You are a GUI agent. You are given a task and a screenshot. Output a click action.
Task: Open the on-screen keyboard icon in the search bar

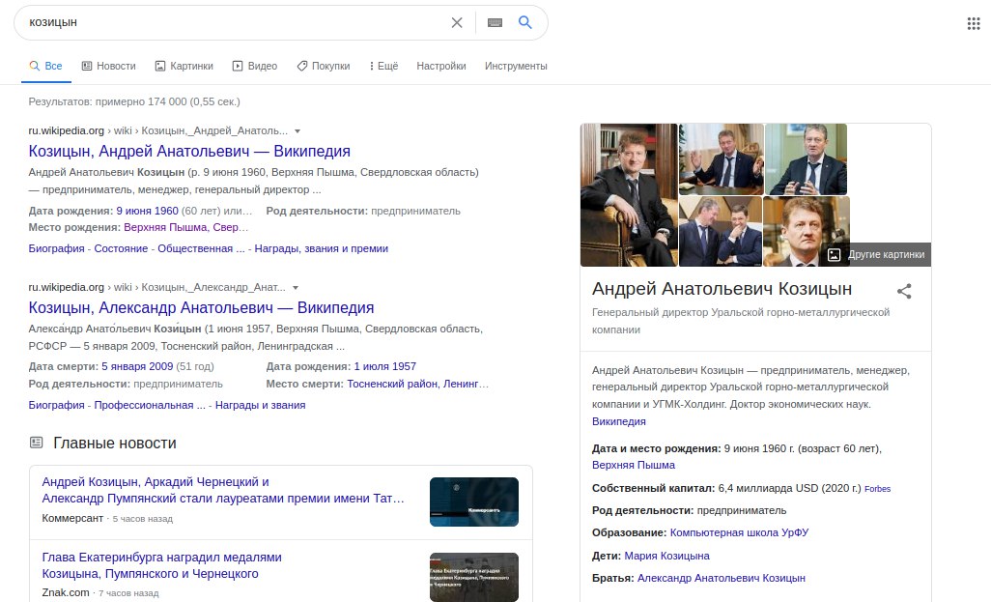tap(495, 23)
